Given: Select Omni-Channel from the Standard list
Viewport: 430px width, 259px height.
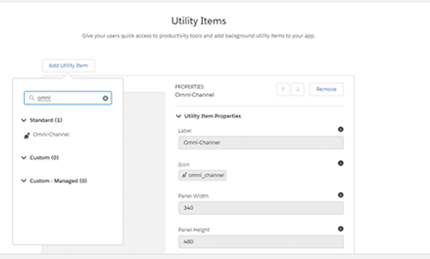Looking at the screenshot, I should 51,134.
